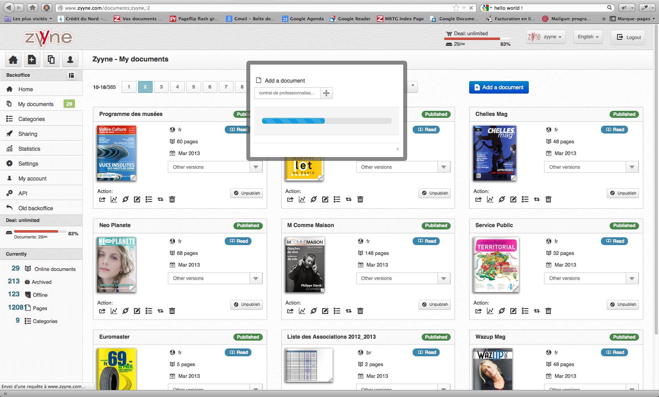This screenshot has width=659, height=397.
Task: Open the English language dropdown
Action: click(588, 37)
